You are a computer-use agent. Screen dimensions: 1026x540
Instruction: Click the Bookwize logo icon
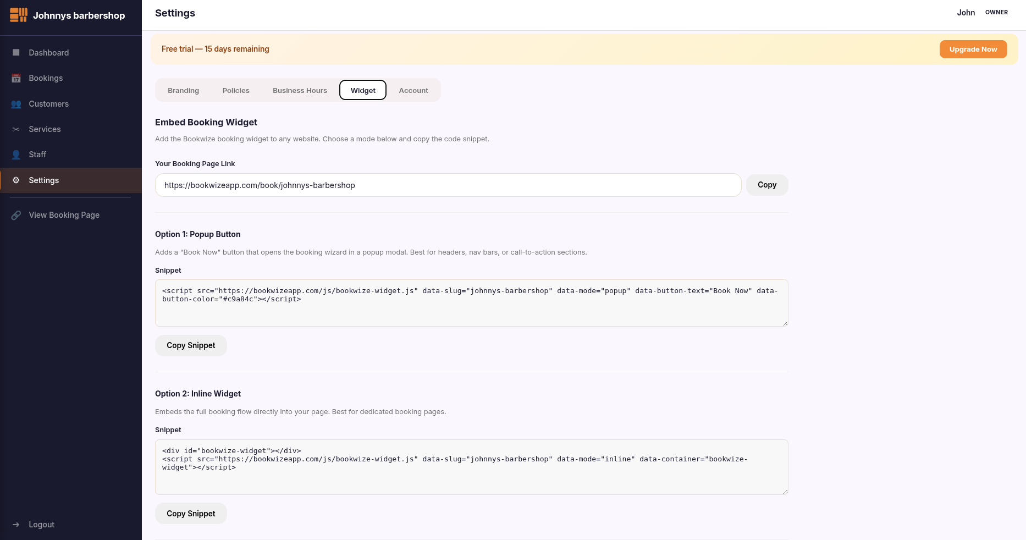(19, 15)
